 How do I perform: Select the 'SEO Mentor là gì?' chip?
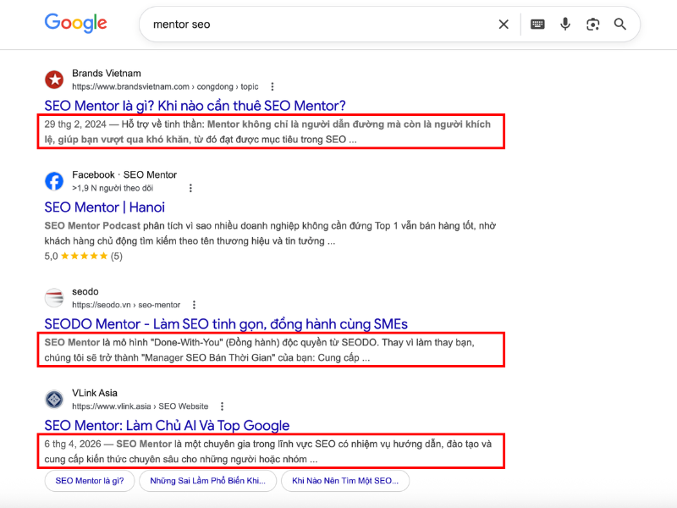point(90,481)
